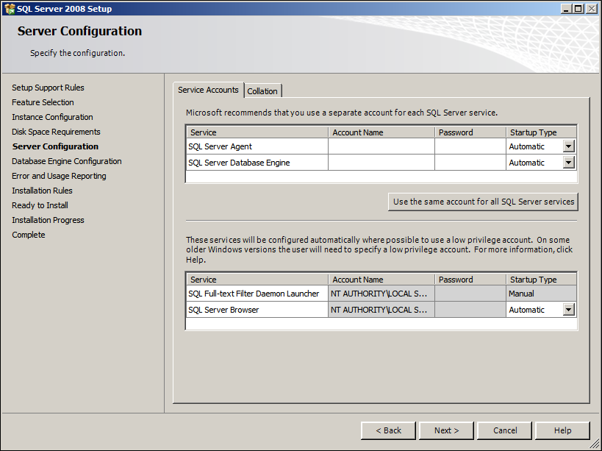Click the Manual startup type cell

coord(541,294)
